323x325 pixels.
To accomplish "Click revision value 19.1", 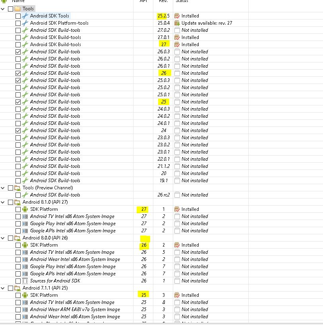I will (164, 181).
